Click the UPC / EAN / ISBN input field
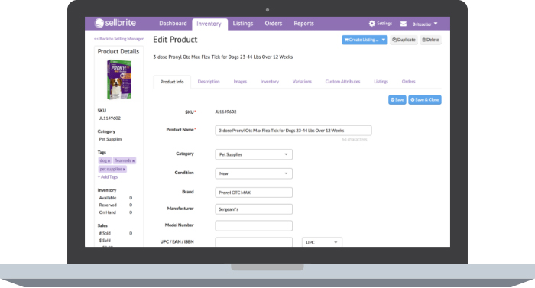 coord(254,242)
